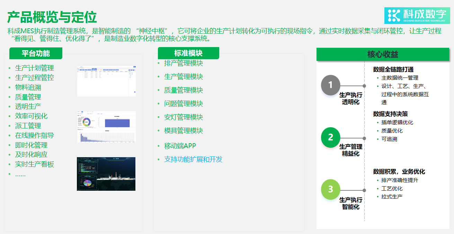
Task: Open the bar chart dashboard thumbnail
Action: [x=106, y=127]
